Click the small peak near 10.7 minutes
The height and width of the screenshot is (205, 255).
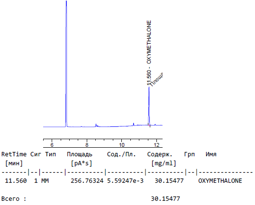click(x=134, y=124)
